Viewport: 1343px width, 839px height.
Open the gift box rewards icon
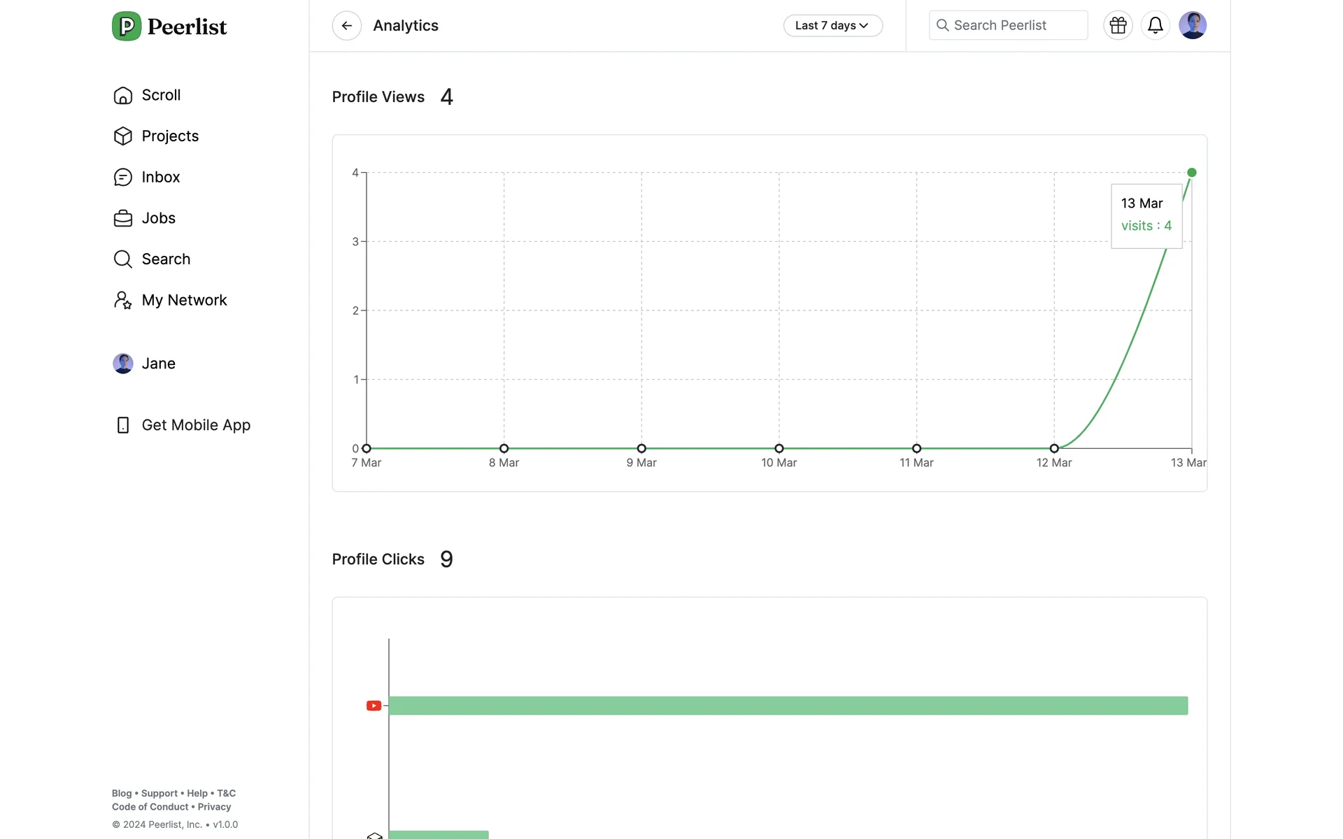click(1118, 26)
